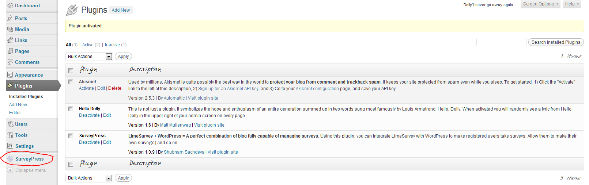Click the Tools icon in sidebar
The width and height of the screenshot is (589, 185).
[x=10, y=135]
